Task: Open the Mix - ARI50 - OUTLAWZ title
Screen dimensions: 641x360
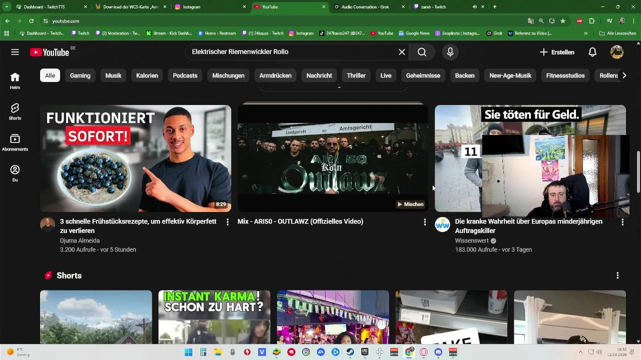Action: tap(300, 221)
